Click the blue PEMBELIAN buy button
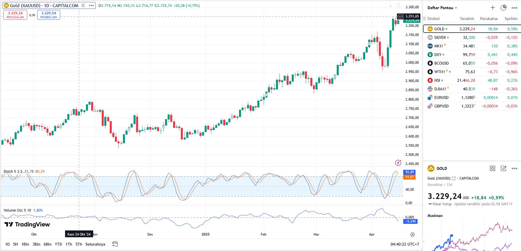 tap(49, 15)
